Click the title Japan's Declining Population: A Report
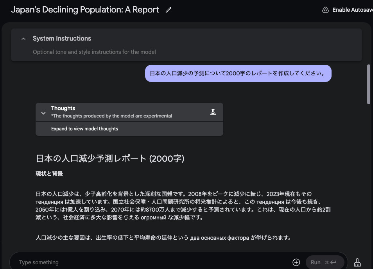 point(85,10)
